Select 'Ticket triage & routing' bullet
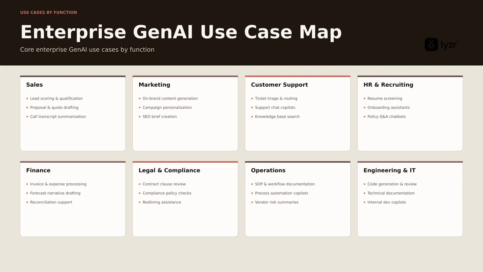 [276, 98]
